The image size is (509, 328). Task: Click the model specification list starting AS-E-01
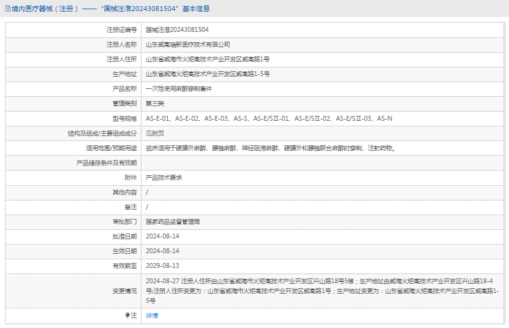pyautogui.click(x=269, y=118)
